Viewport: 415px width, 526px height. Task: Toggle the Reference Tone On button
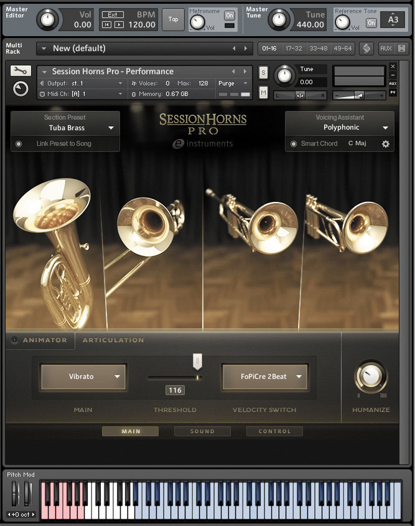coord(371,23)
